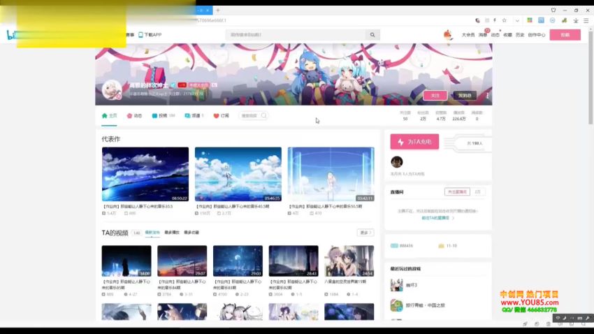594x334 pixels.
Task: Click the user avatar in the top header
Action: (x=448, y=34)
